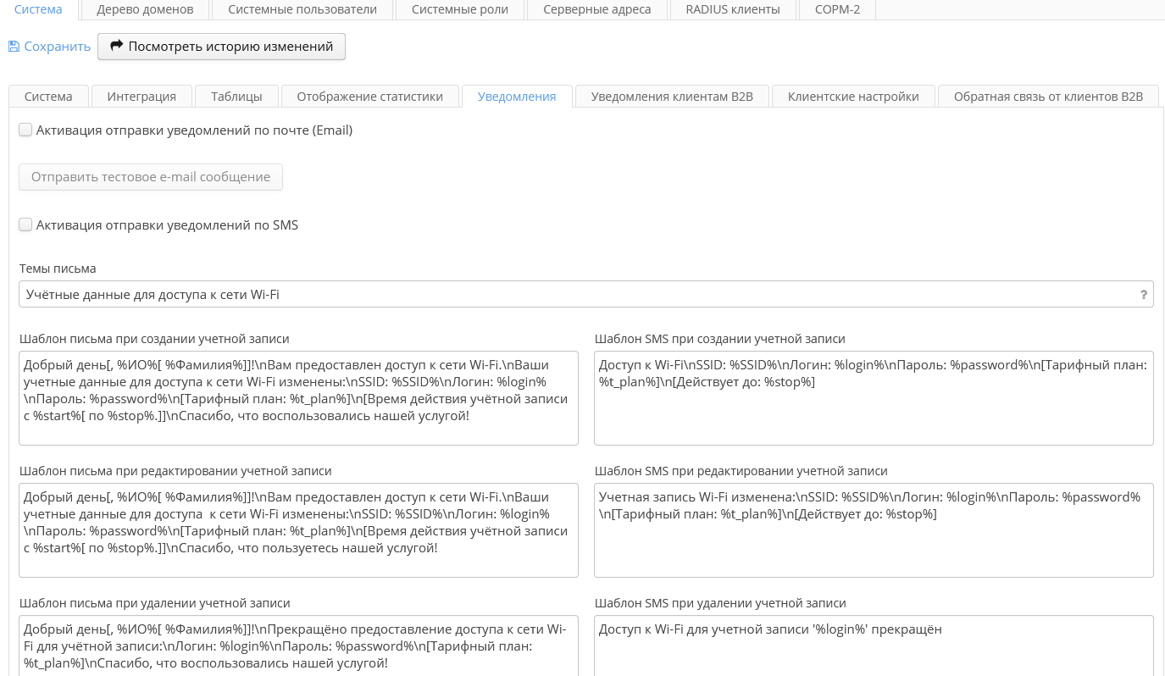This screenshot has width=1165, height=676.
Task: Open the Системные роли tab
Action: pyautogui.click(x=460, y=9)
